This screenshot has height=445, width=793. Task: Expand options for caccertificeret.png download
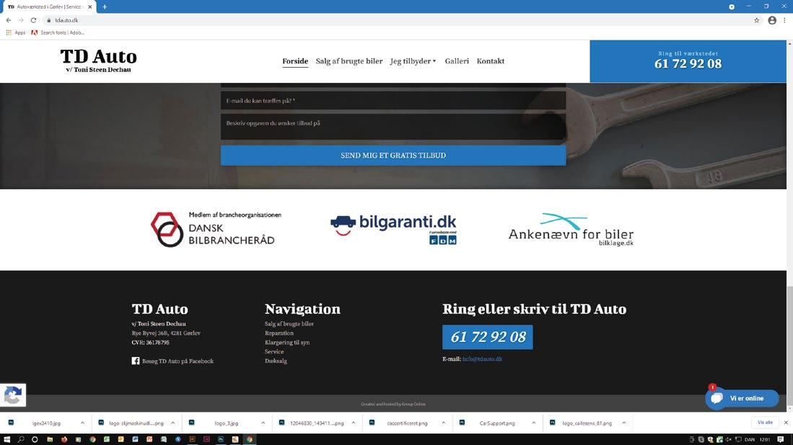coord(444,423)
